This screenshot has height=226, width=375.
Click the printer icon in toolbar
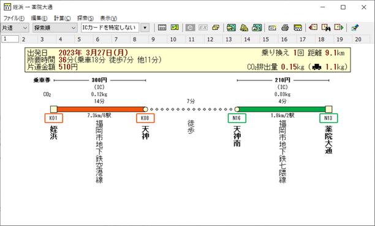pos(285,28)
